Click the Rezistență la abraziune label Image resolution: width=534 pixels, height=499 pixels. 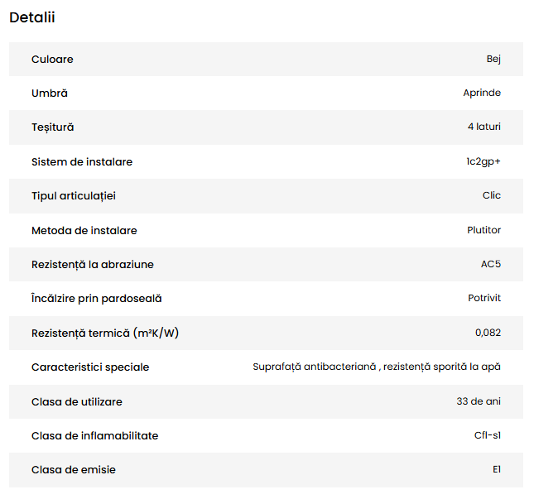point(93,265)
